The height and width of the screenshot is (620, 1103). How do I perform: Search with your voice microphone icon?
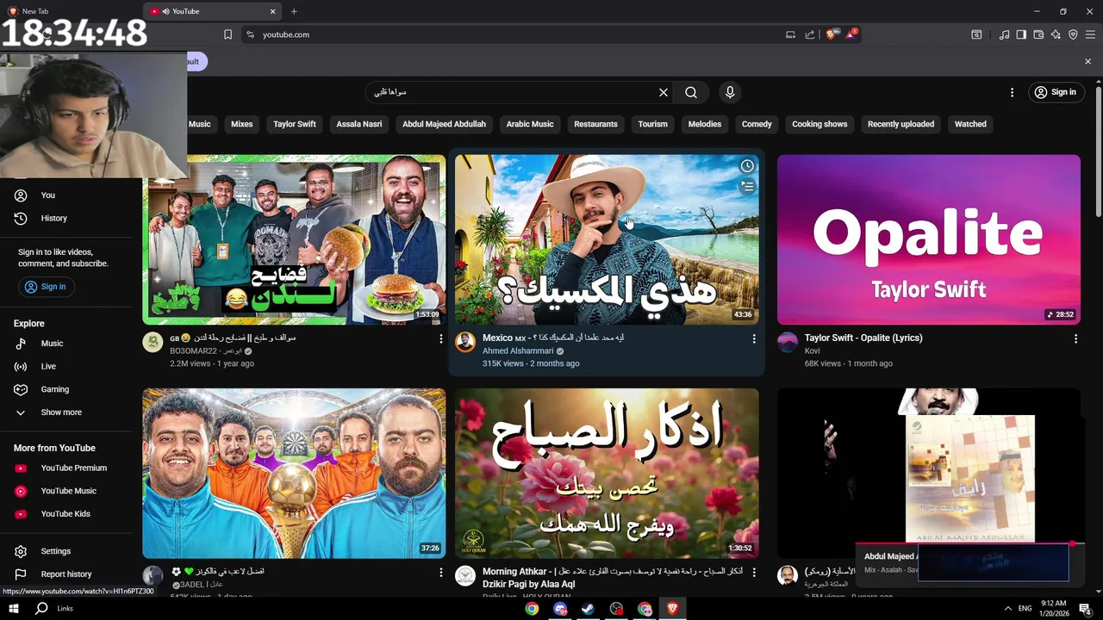(730, 92)
